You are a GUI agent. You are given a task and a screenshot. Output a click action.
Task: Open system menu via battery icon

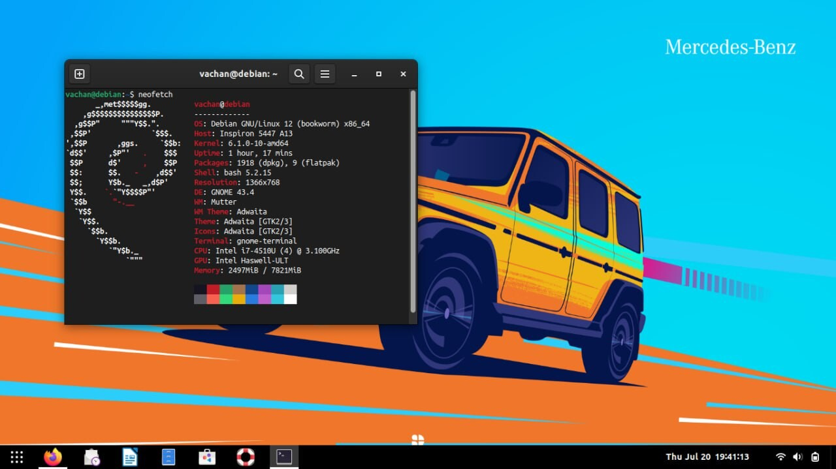click(815, 457)
